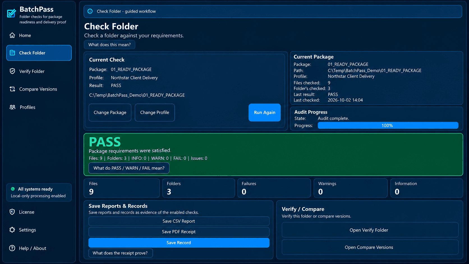The image size is (469, 264).
Task: Run the check again
Action: [x=265, y=113]
